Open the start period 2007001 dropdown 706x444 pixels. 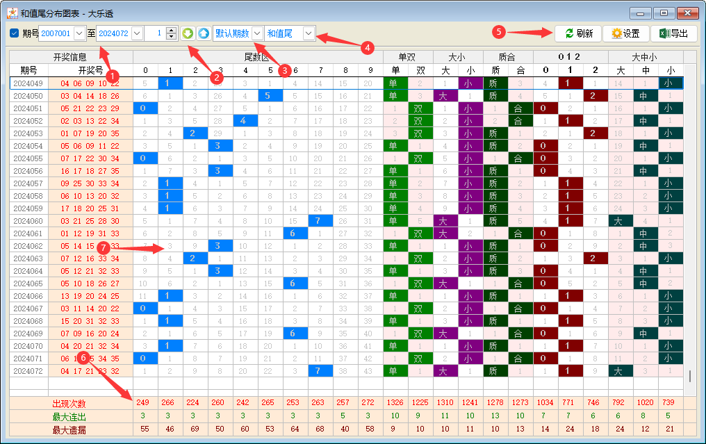79,33
